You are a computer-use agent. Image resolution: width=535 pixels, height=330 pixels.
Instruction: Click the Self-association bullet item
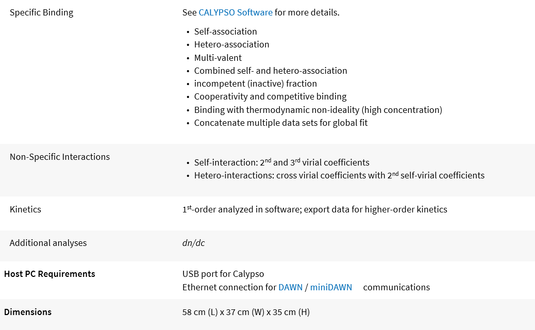[225, 31]
